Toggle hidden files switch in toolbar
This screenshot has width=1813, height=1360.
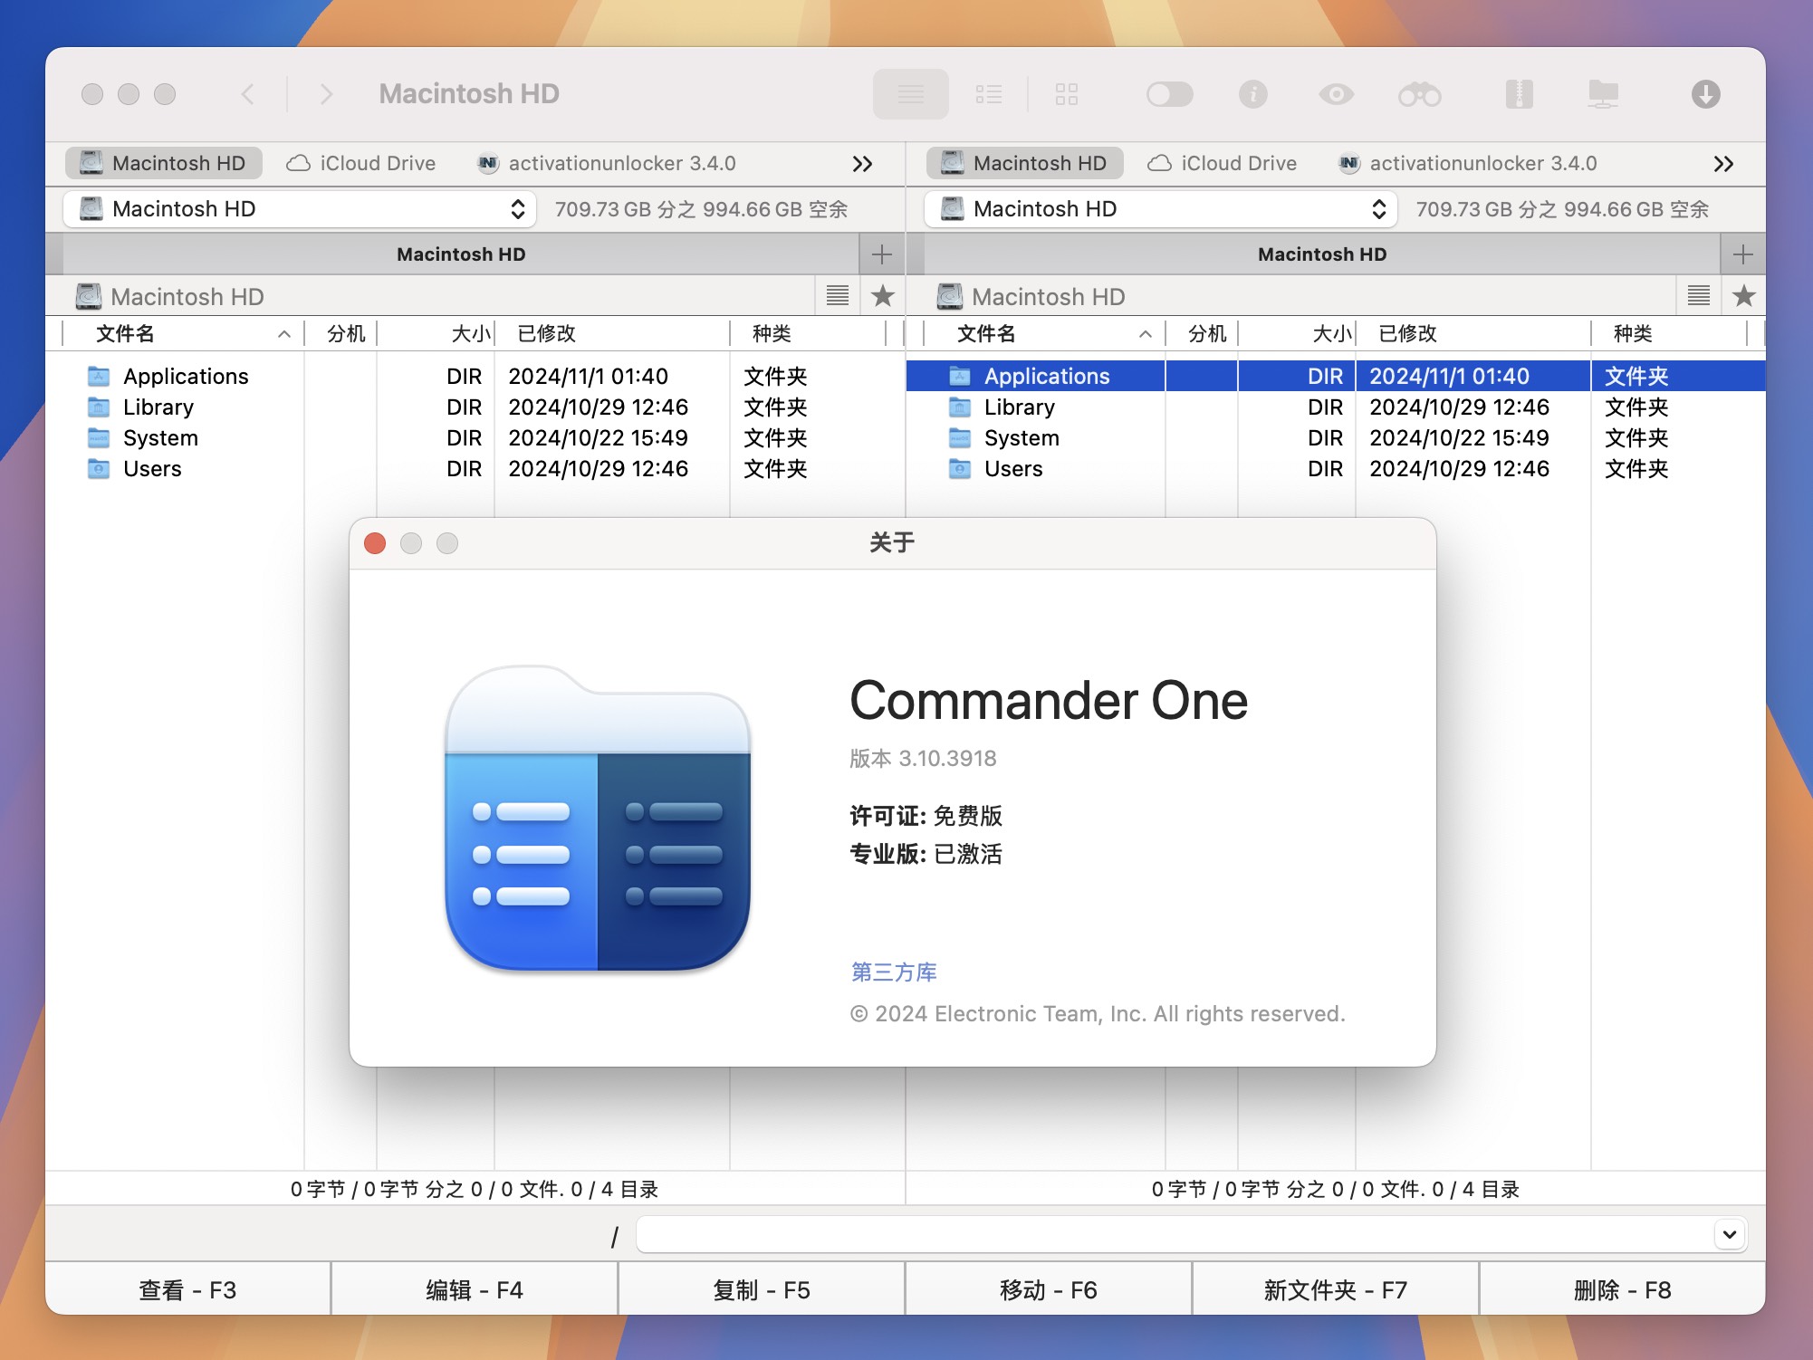(1169, 94)
